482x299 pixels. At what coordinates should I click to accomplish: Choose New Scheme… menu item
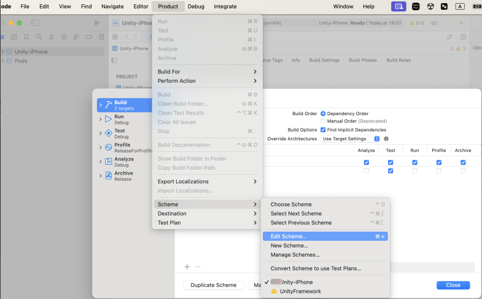coord(325,246)
